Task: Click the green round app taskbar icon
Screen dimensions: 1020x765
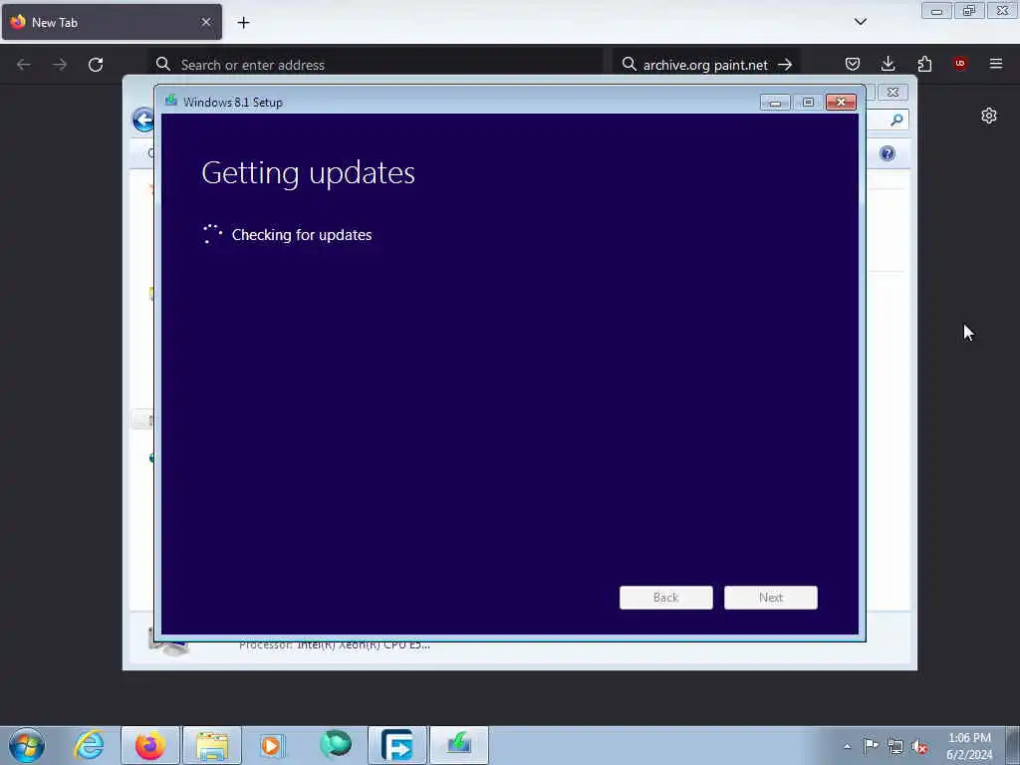Action: (x=336, y=745)
